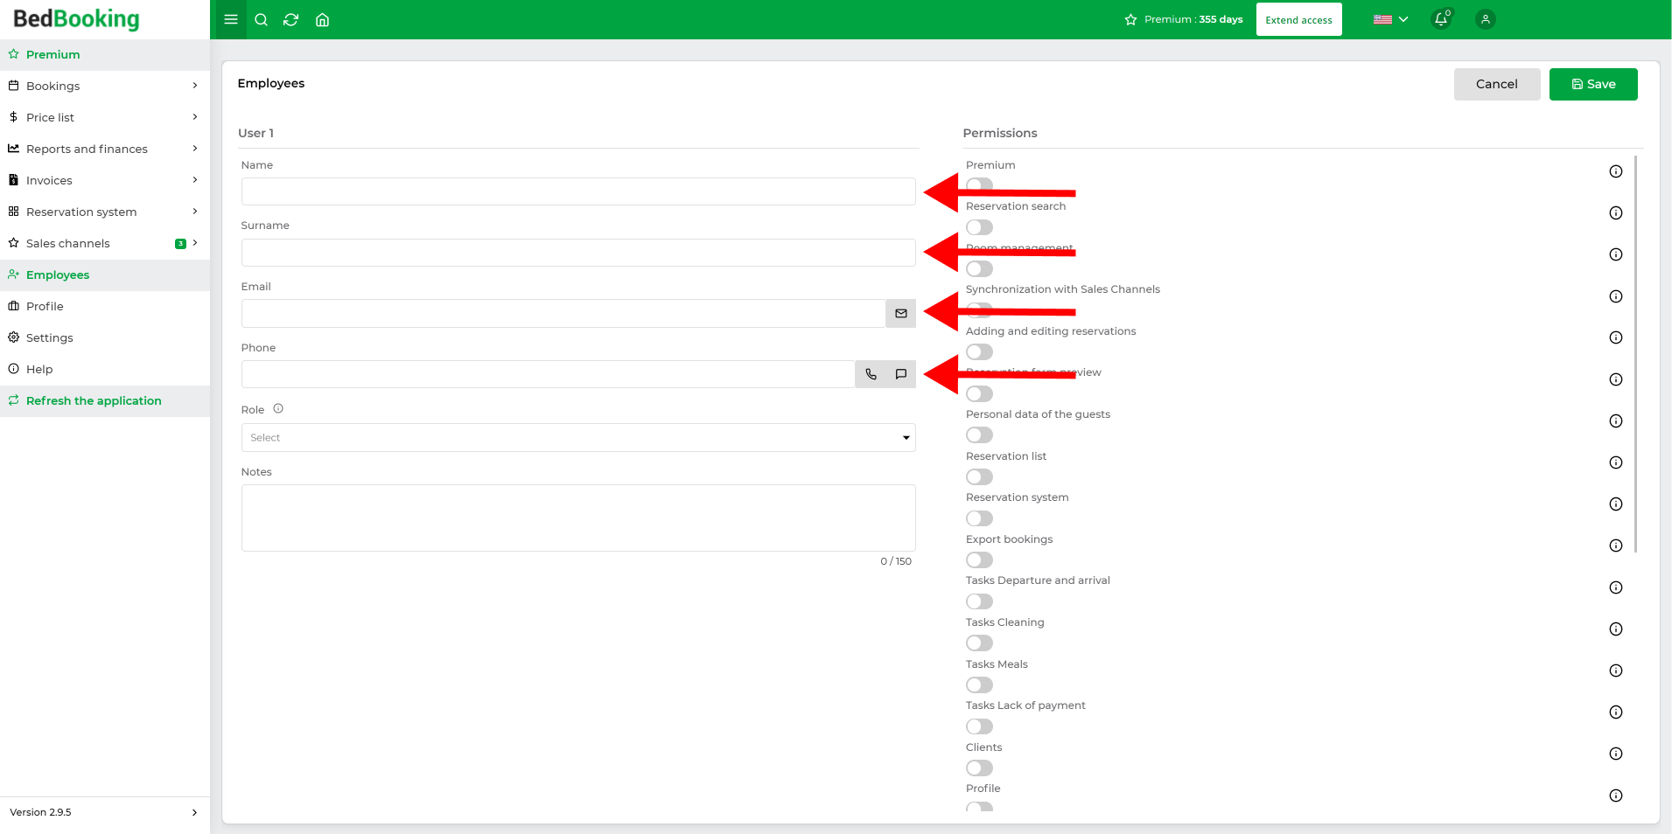This screenshot has width=1672, height=834.
Task: Open the user account avatar icon
Action: tap(1485, 19)
